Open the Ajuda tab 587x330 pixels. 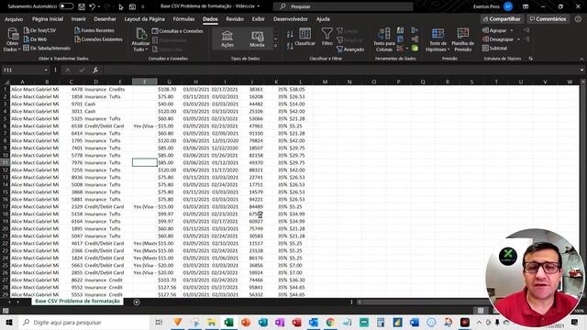point(323,19)
